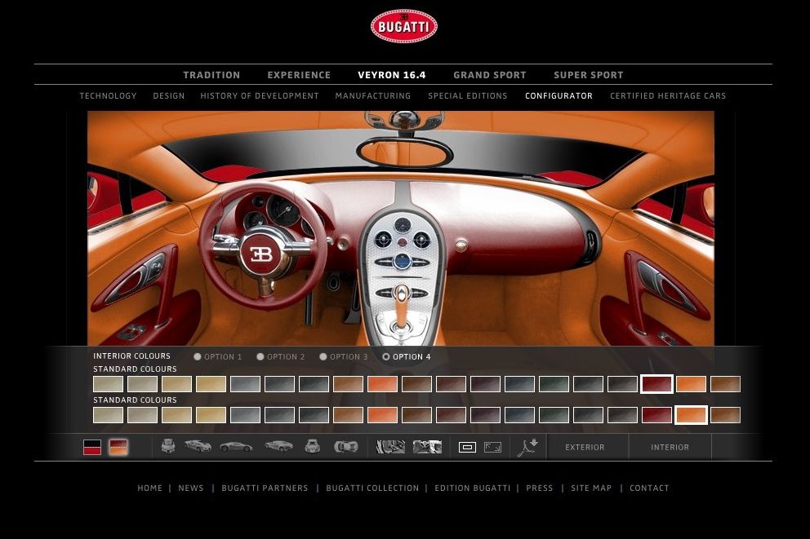Choose the black and red two-tone scheme icon

(92, 447)
